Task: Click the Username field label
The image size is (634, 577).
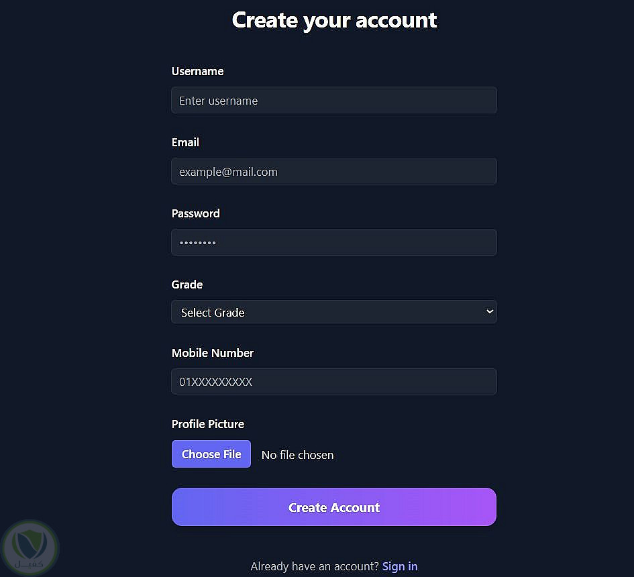Action: pos(197,71)
